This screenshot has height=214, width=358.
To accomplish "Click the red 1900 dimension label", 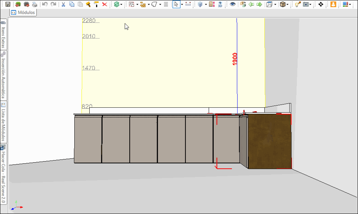I will click(235, 59).
